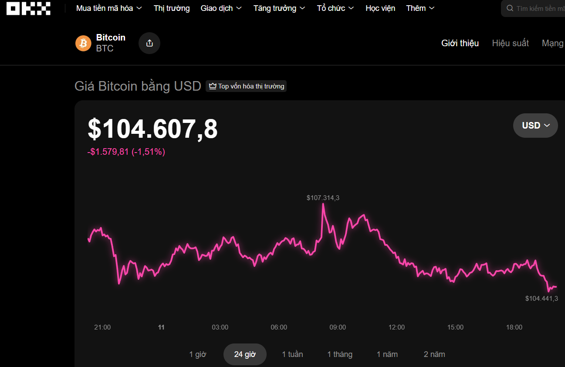Open the Tổ chức dropdown
This screenshot has height=367, width=565.
(331, 8)
